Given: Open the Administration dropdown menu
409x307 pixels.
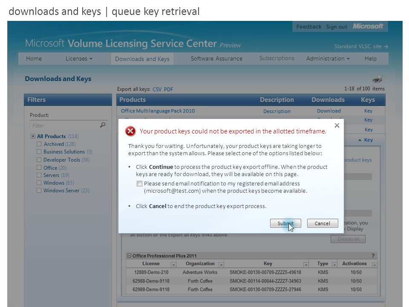Looking at the screenshot, I should click(328, 58).
